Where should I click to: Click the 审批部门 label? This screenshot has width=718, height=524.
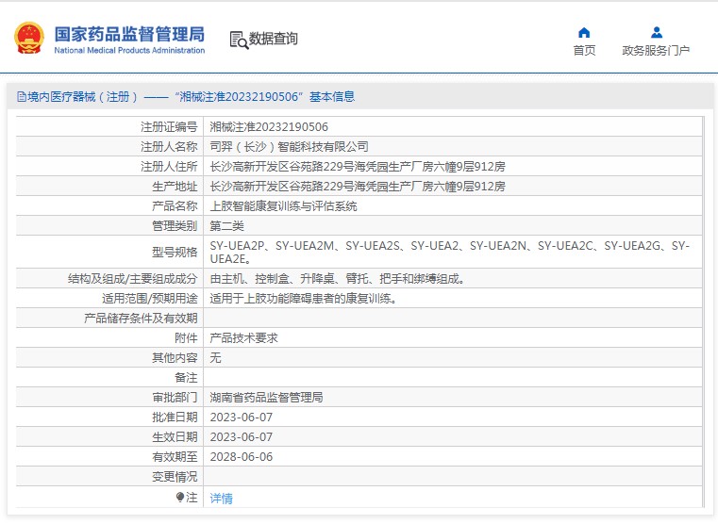click(x=175, y=398)
